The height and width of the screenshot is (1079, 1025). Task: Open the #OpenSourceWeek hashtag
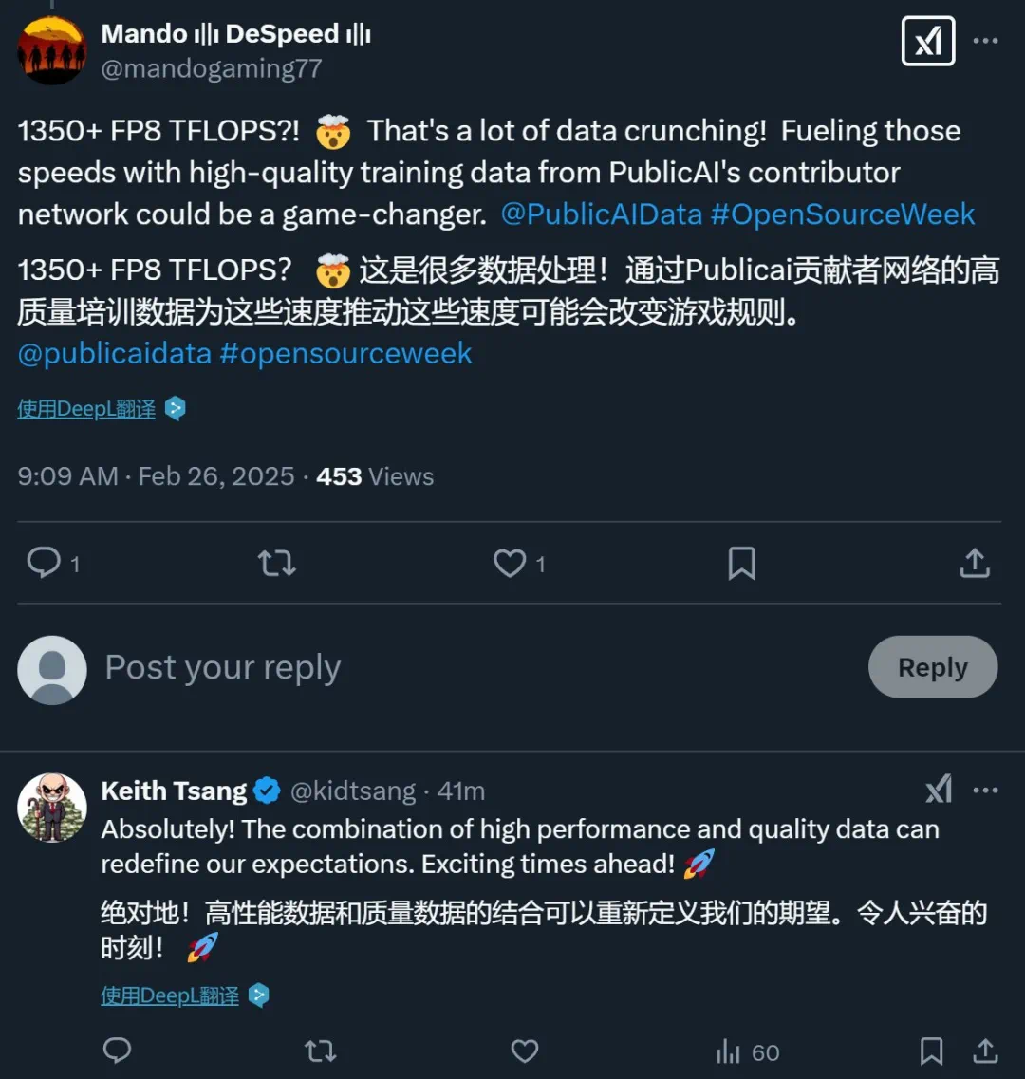843,214
